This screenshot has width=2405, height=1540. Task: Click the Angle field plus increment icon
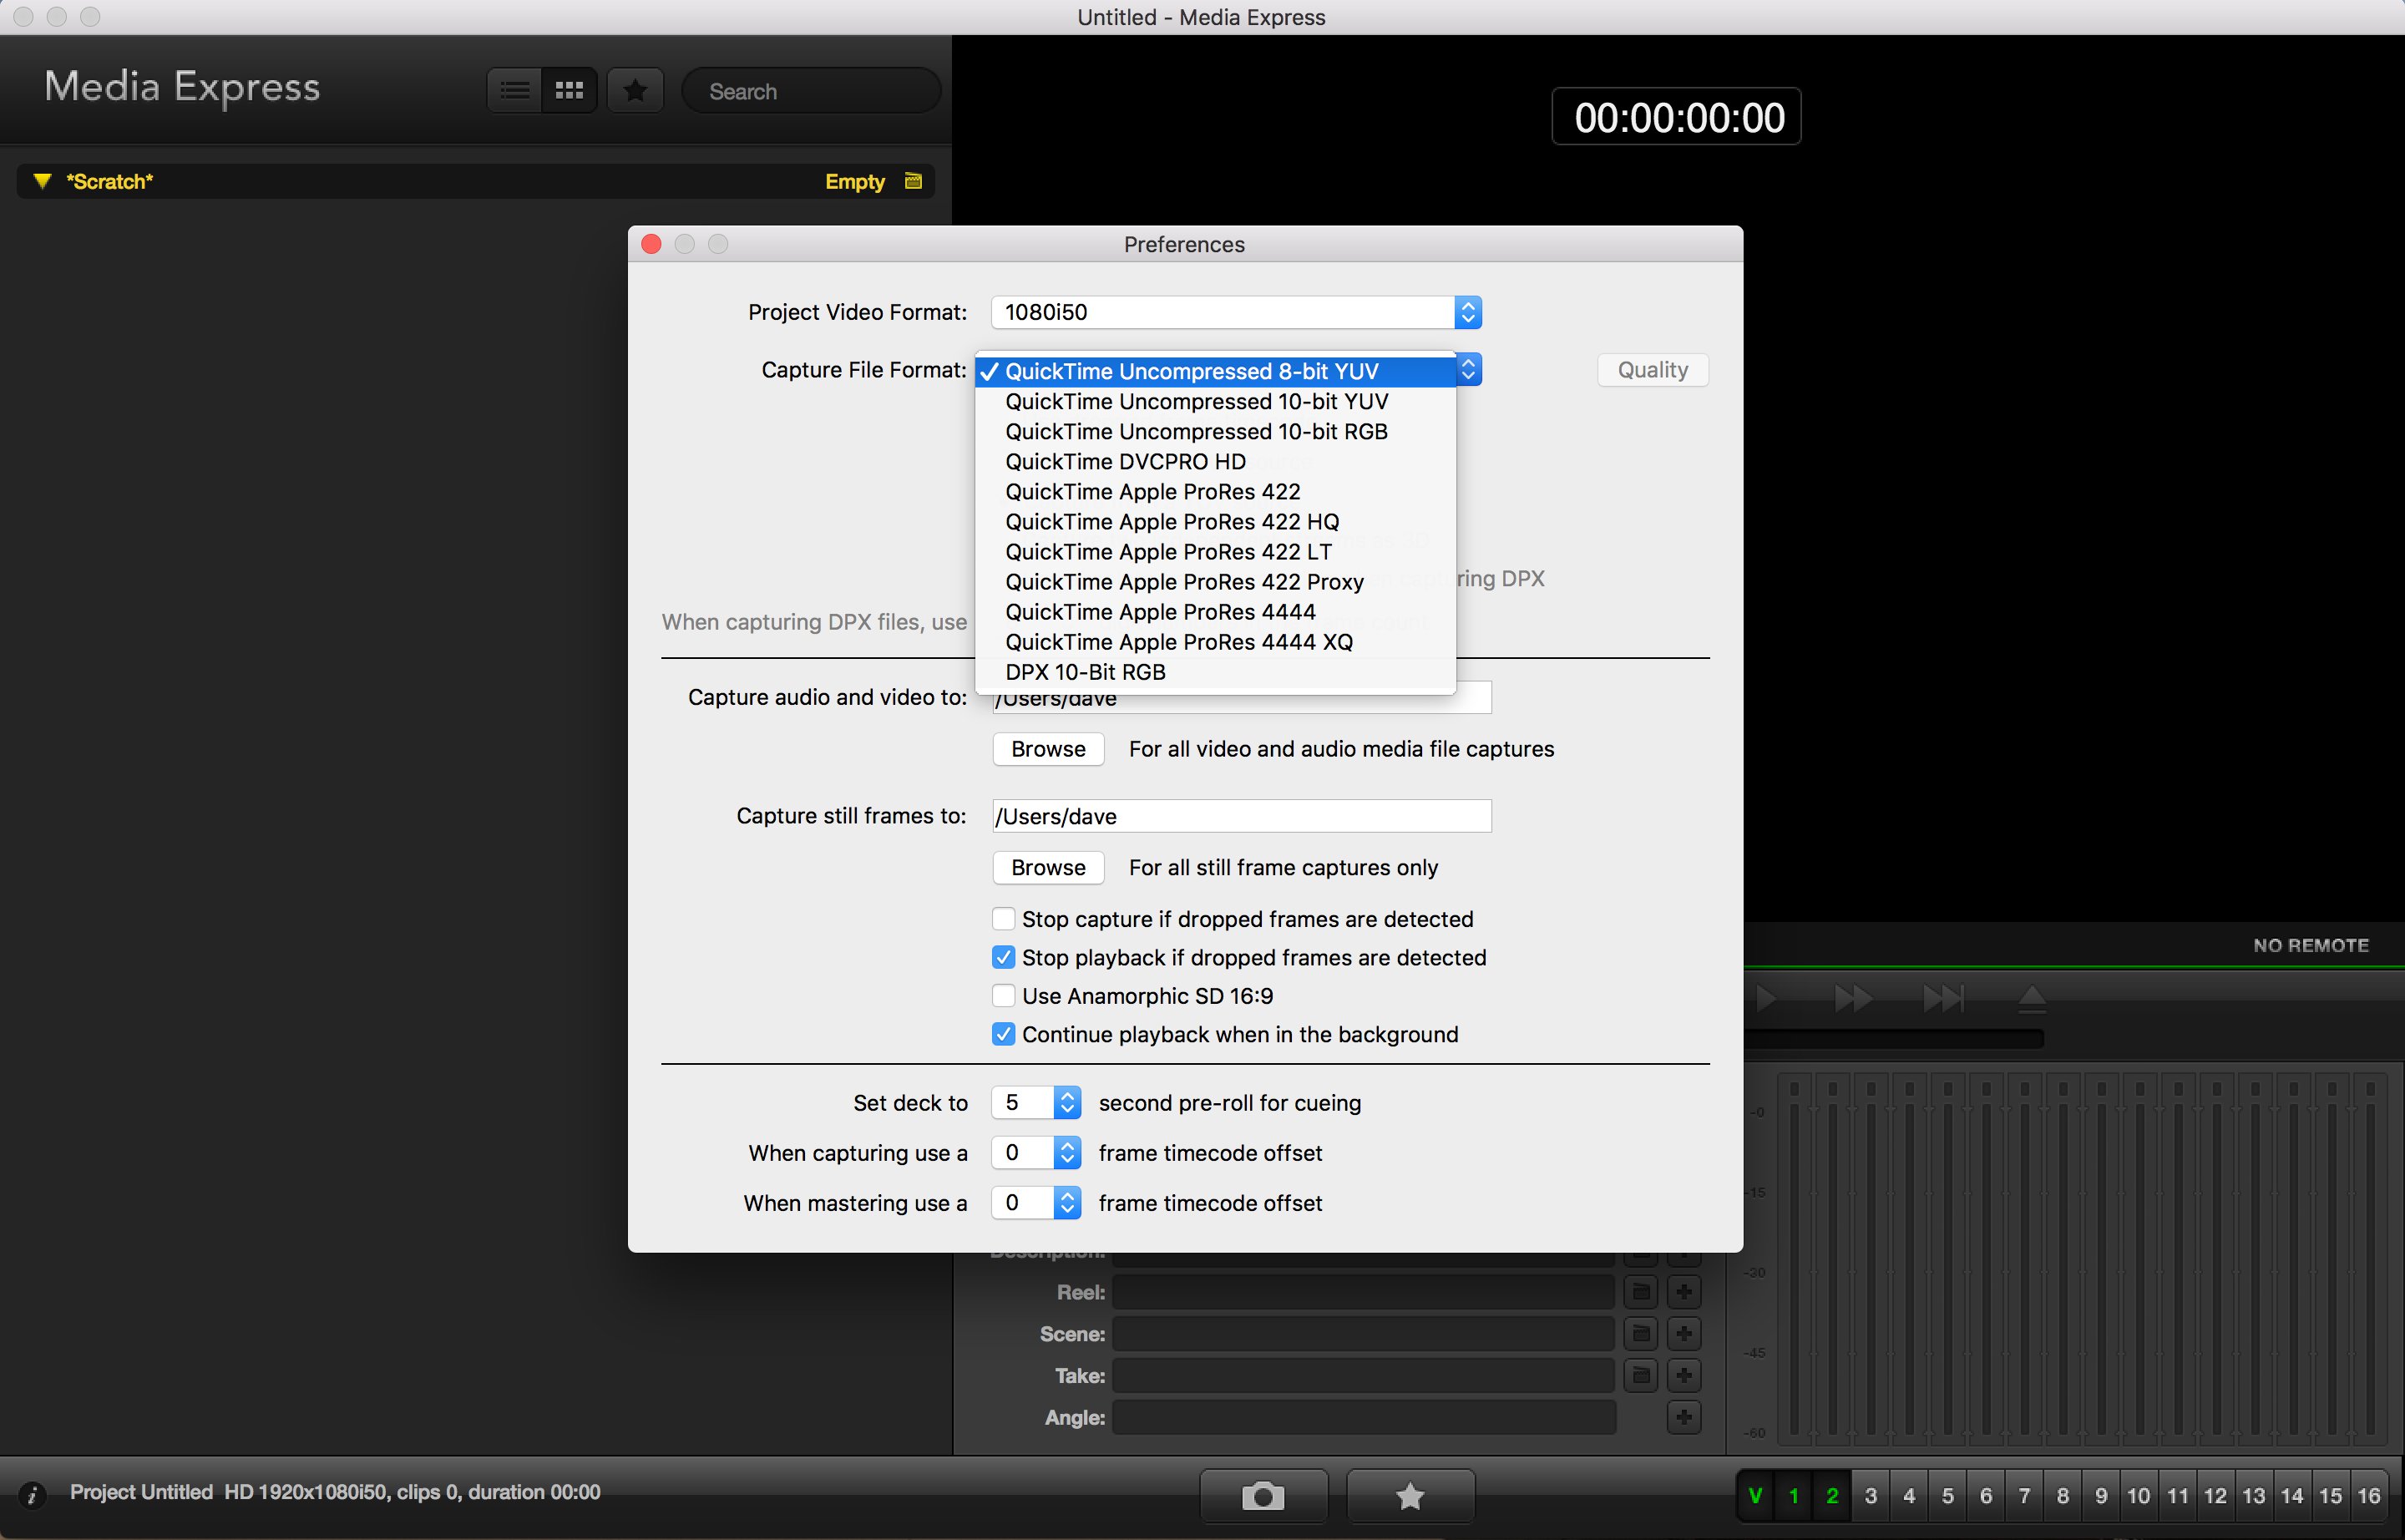pos(1684,1417)
